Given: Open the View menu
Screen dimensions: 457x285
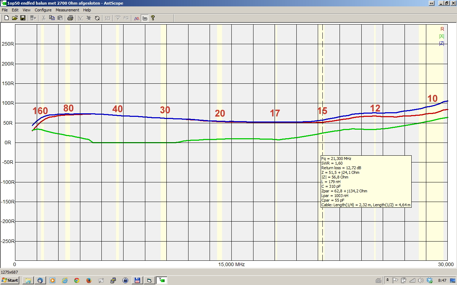Looking at the screenshot, I should pos(26,10).
